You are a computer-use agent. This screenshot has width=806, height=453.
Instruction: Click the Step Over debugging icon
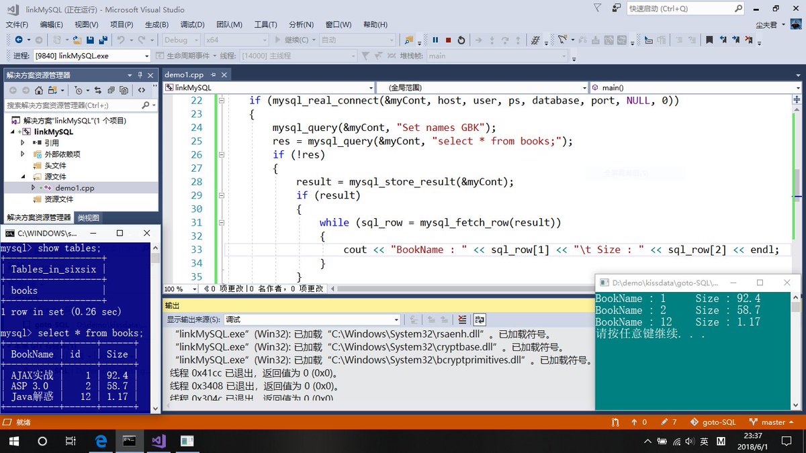(x=505, y=40)
